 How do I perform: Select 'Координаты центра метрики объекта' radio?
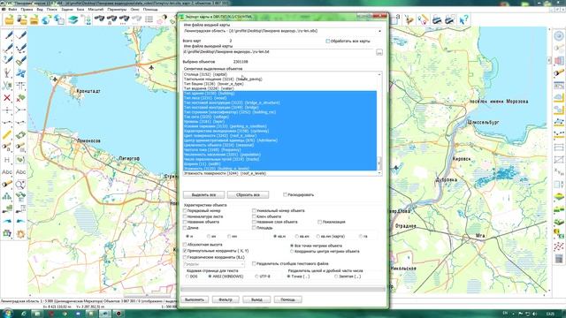292,251
